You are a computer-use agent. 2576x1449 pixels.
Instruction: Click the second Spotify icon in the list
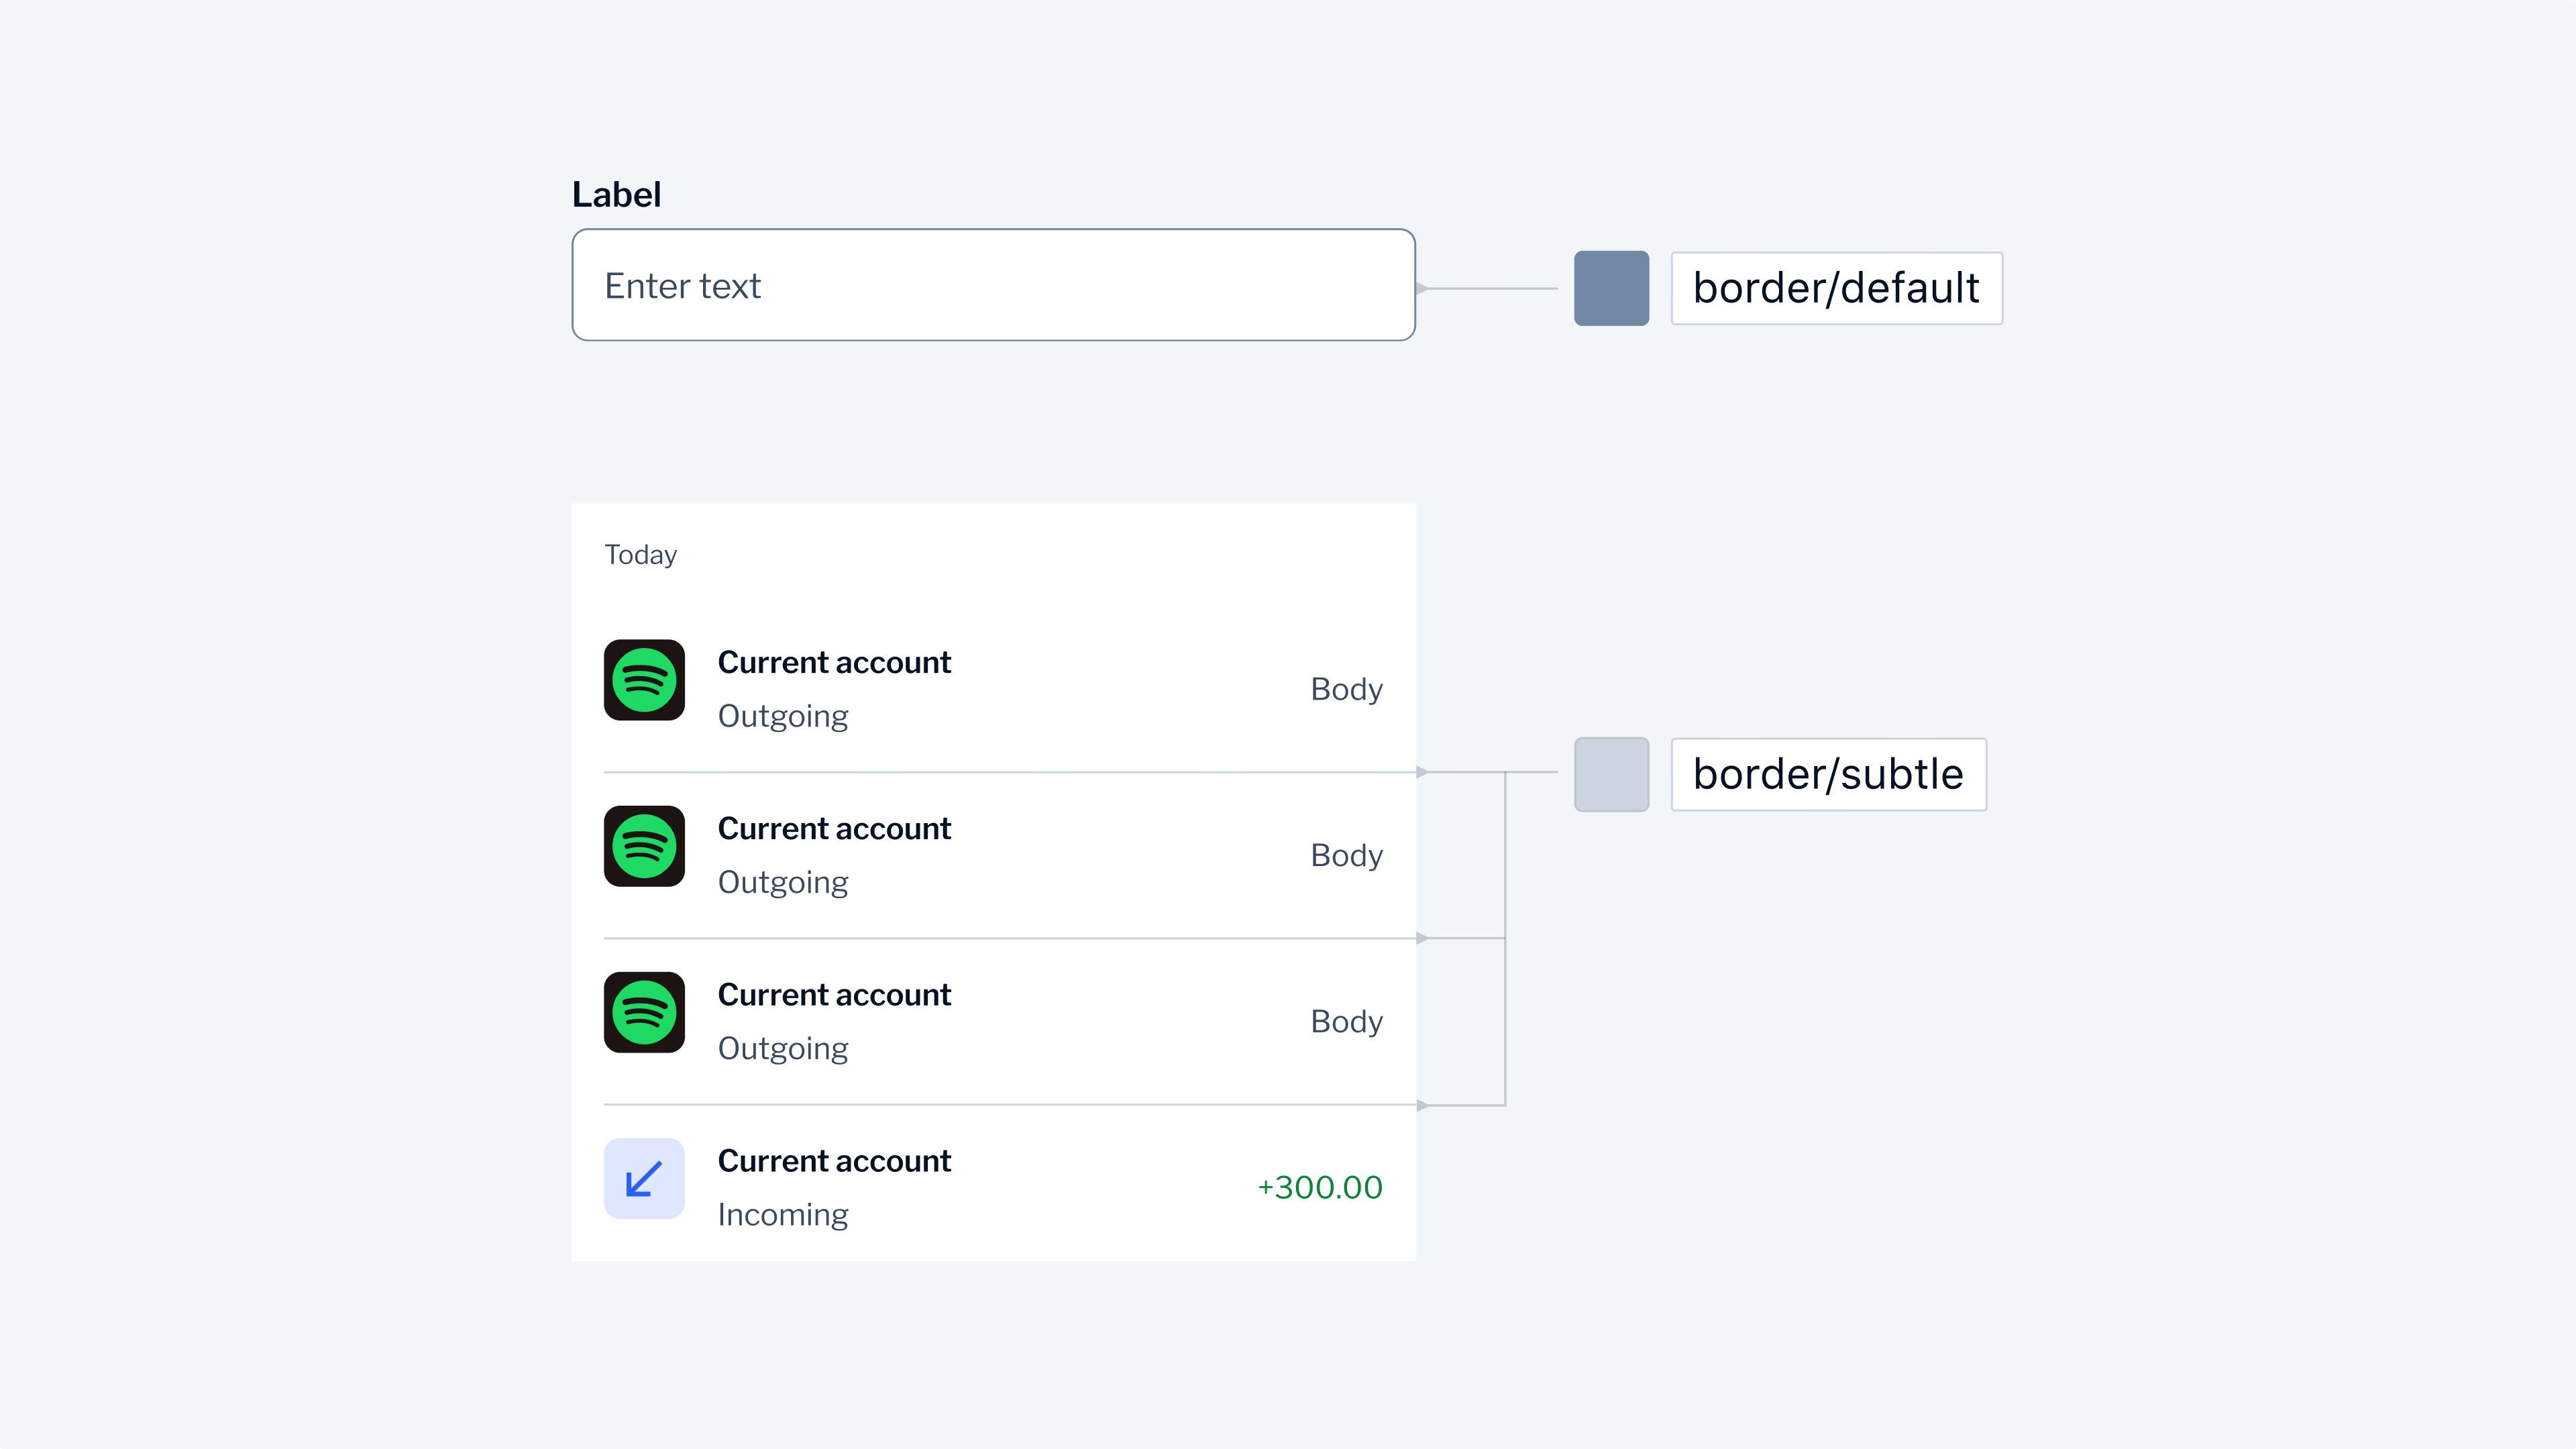coord(644,846)
